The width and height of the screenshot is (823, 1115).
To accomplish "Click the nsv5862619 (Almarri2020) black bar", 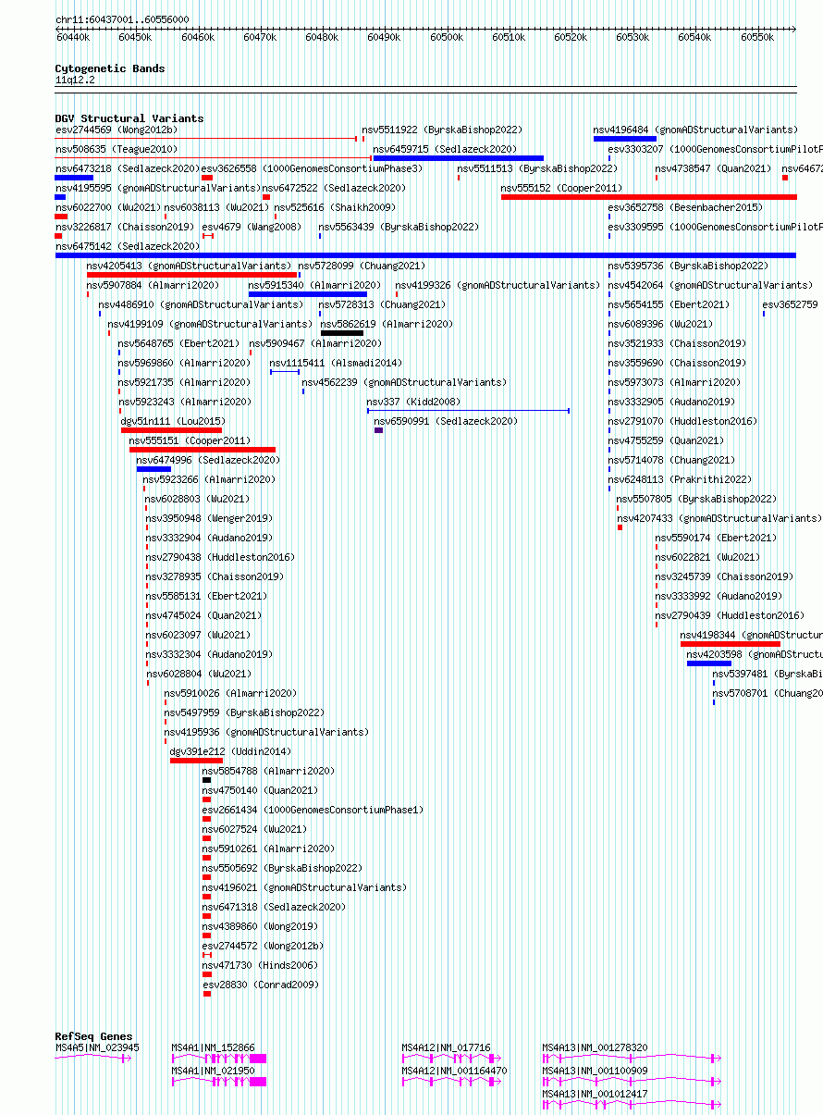I will [342, 333].
